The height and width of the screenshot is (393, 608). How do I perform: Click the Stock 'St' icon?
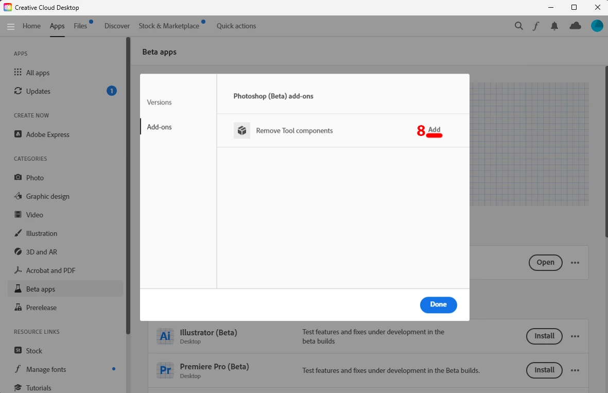point(18,350)
